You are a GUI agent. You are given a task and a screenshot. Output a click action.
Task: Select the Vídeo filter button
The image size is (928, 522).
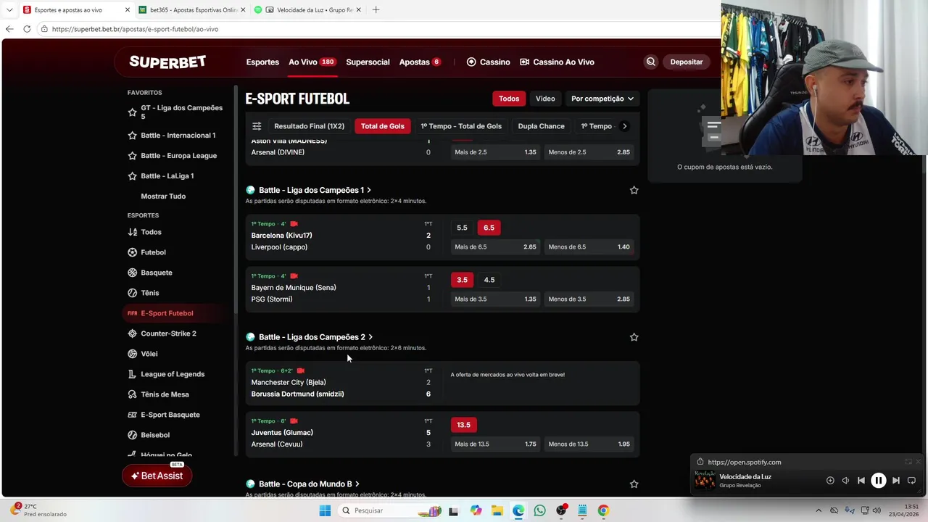(x=545, y=99)
